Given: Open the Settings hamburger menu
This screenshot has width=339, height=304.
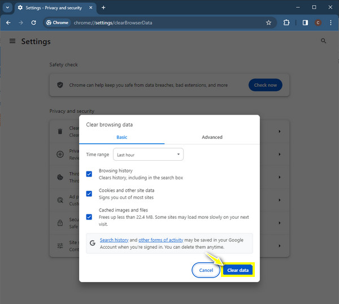Looking at the screenshot, I should click(12, 41).
